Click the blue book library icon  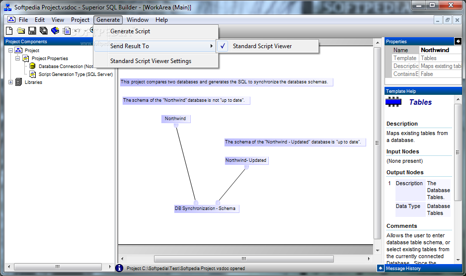[x=55, y=31]
